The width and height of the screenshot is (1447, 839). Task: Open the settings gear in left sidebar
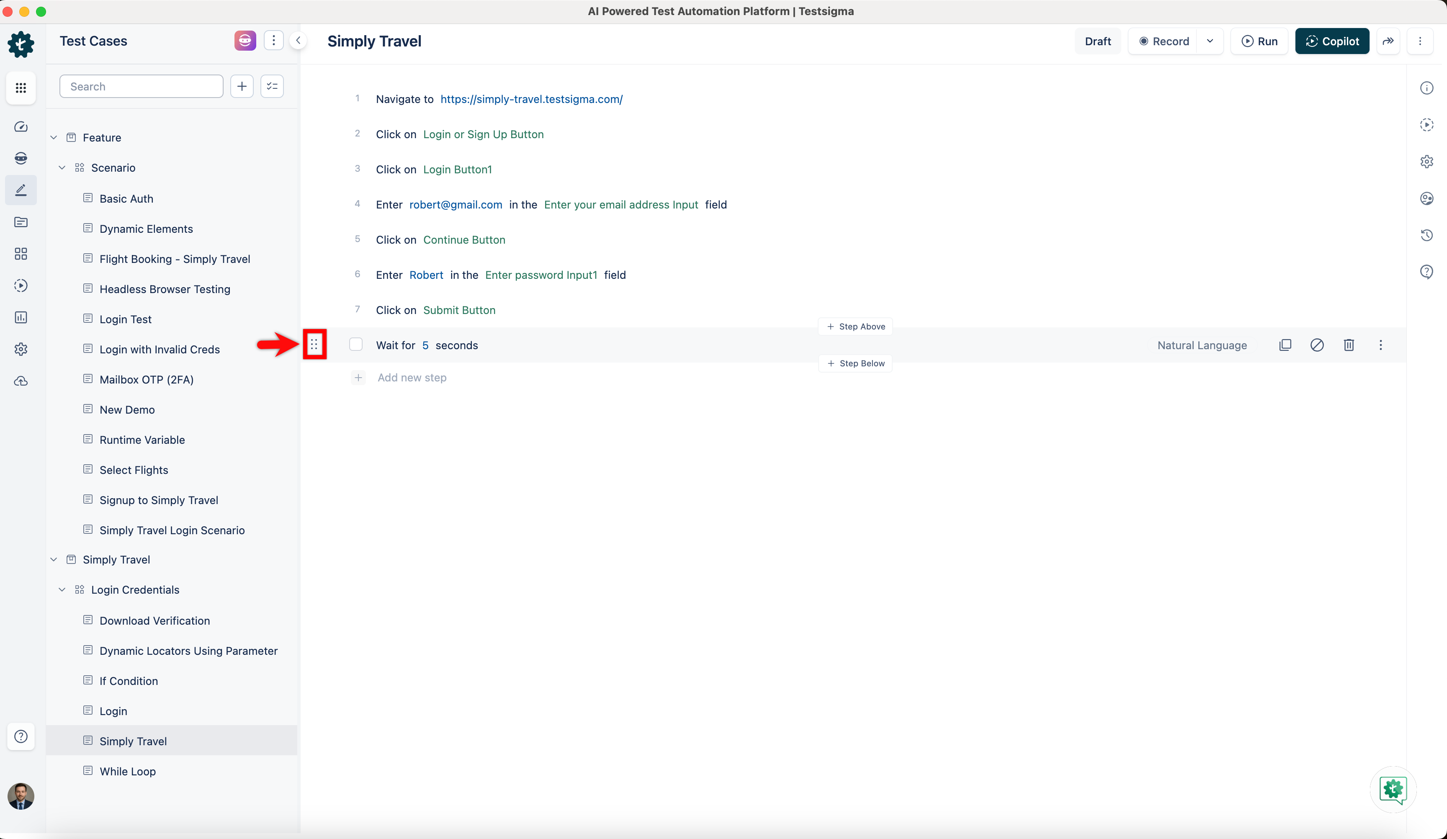(21, 349)
